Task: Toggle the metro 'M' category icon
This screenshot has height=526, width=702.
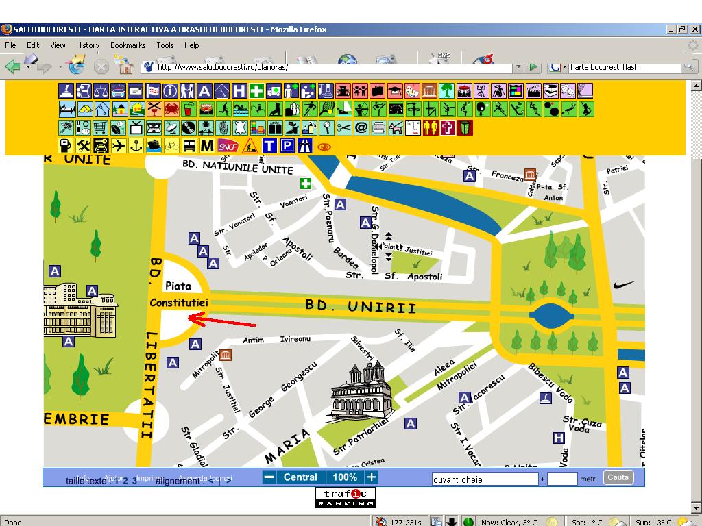Action: pyautogui.click(x=207, y=146)
